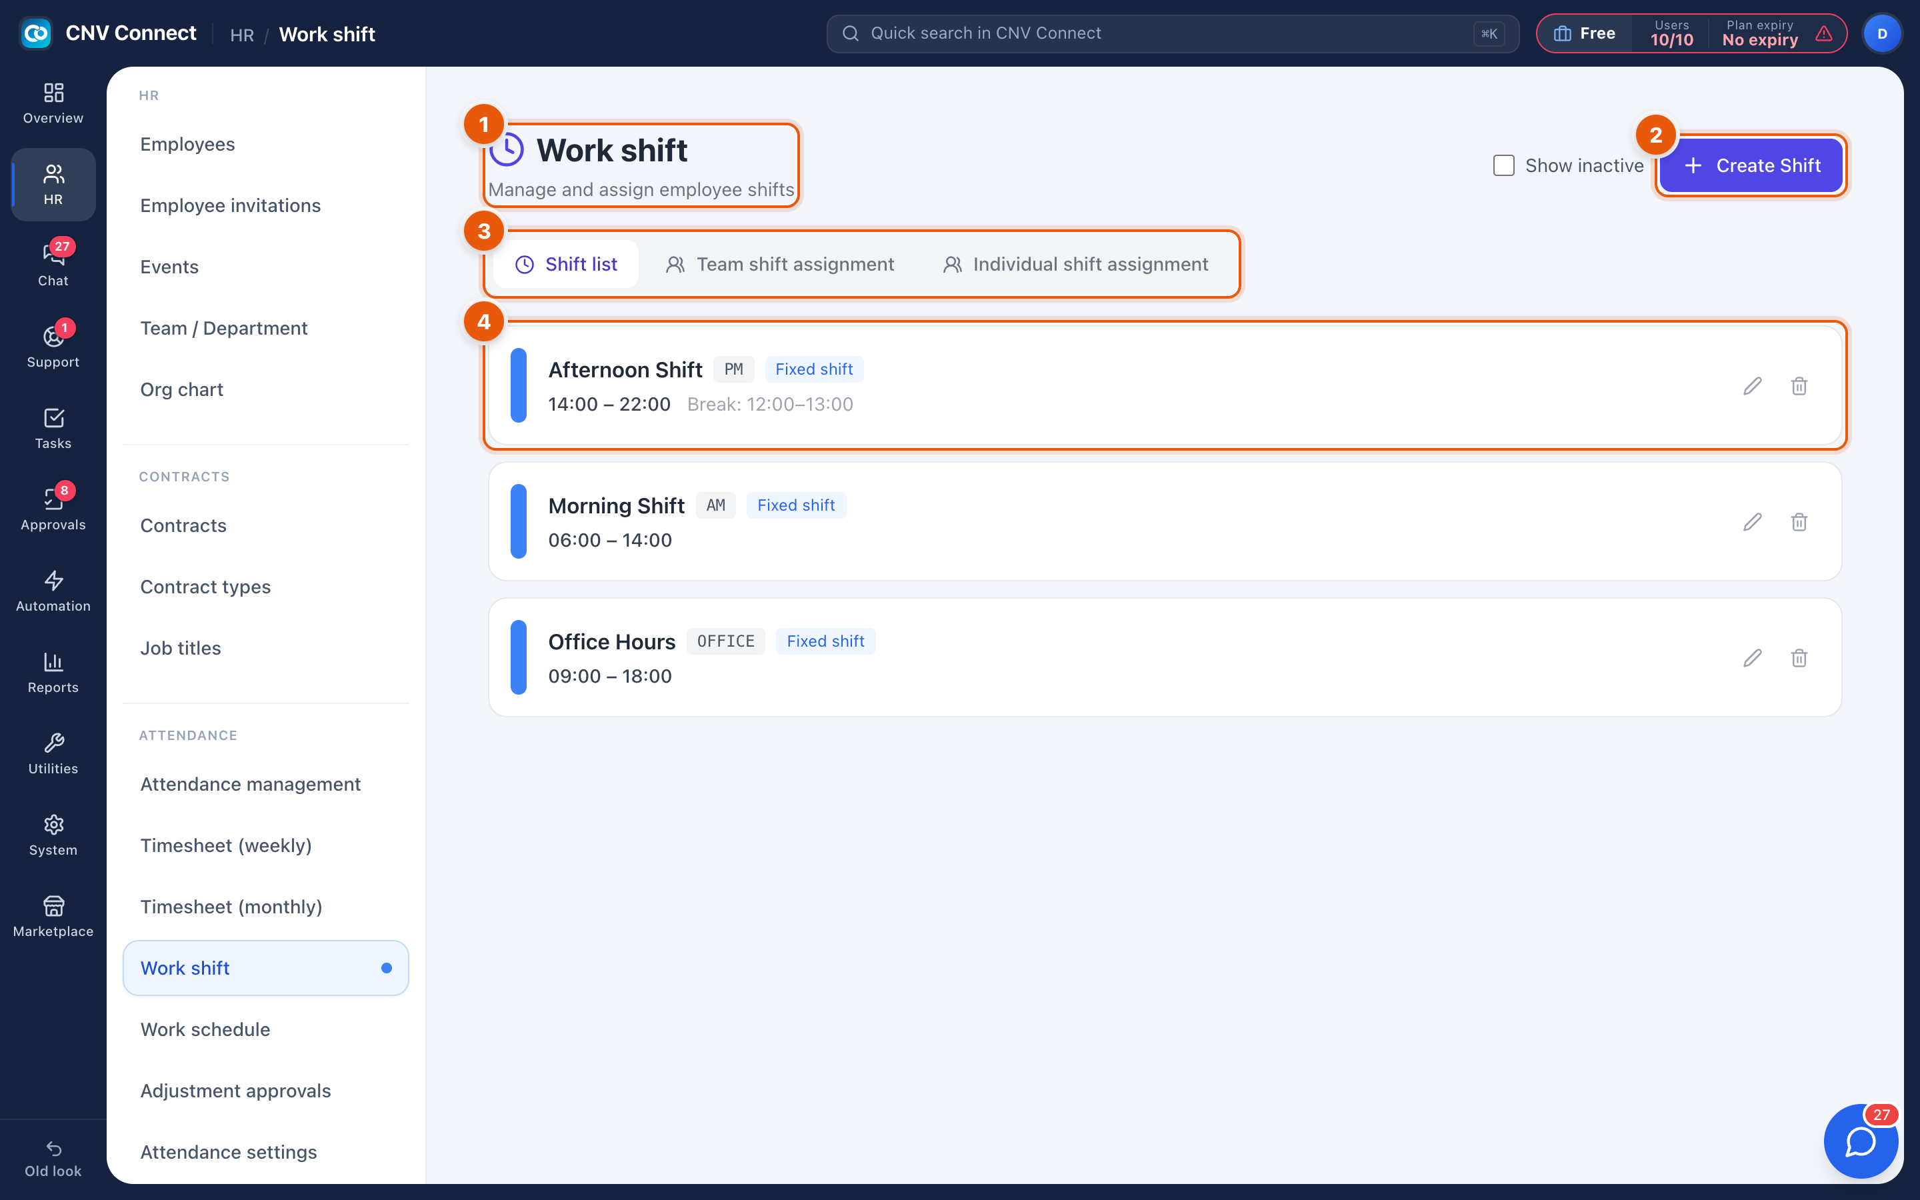Open Chat from the sidebar
Image resolution: width=1920 pixels, height=1200 pixels.
(53, 265)
